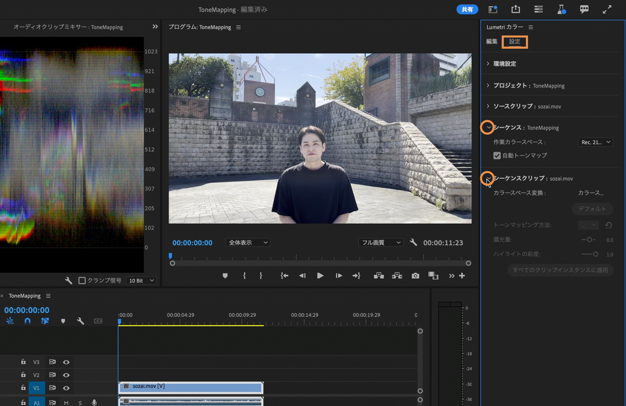Switch to the 編集 tab in Lumetri
Image resolution: width=626 pixels, height=406 pixels.
pos(492,42)
